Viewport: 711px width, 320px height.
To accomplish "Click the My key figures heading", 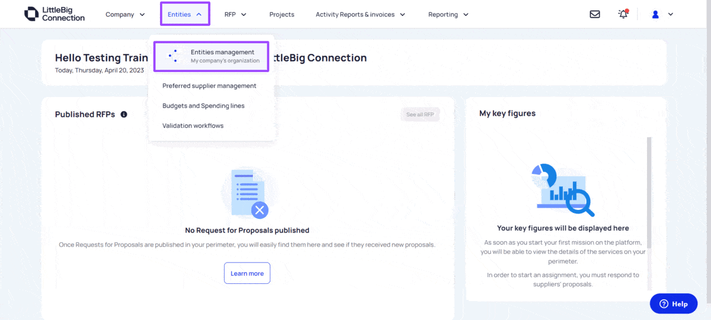I will tap(507, 113).
